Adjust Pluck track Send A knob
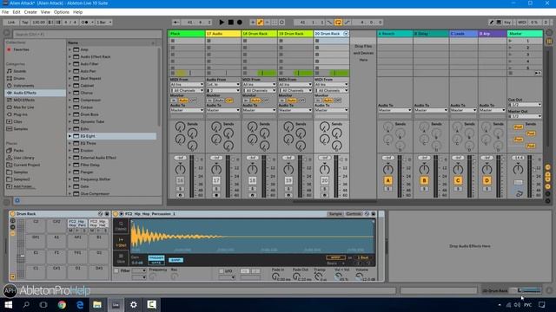Viewport: 556px width, 312px height. pyautogui.click(x=180, y=127)
